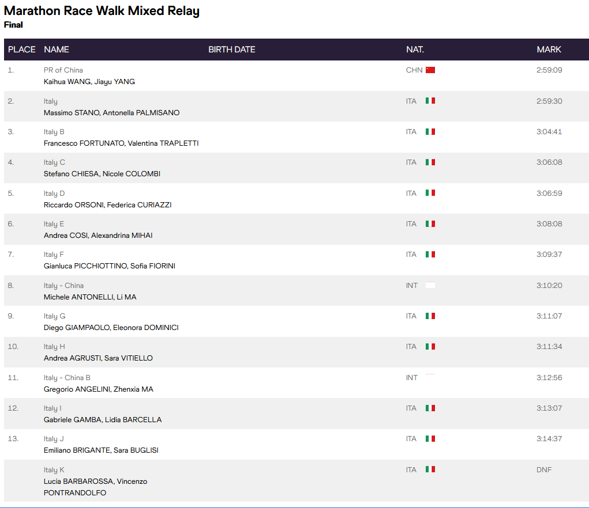
Task: Select Gabriele GAMBA, Lidia BARCELLA names
Action: pyautogui.click(x=103, y=420)
